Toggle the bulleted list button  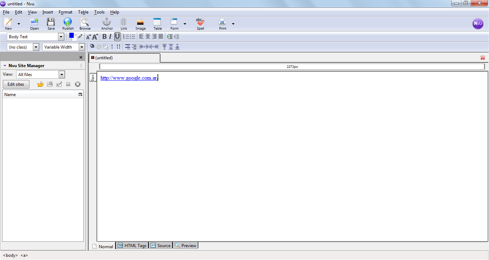(132, 36)
